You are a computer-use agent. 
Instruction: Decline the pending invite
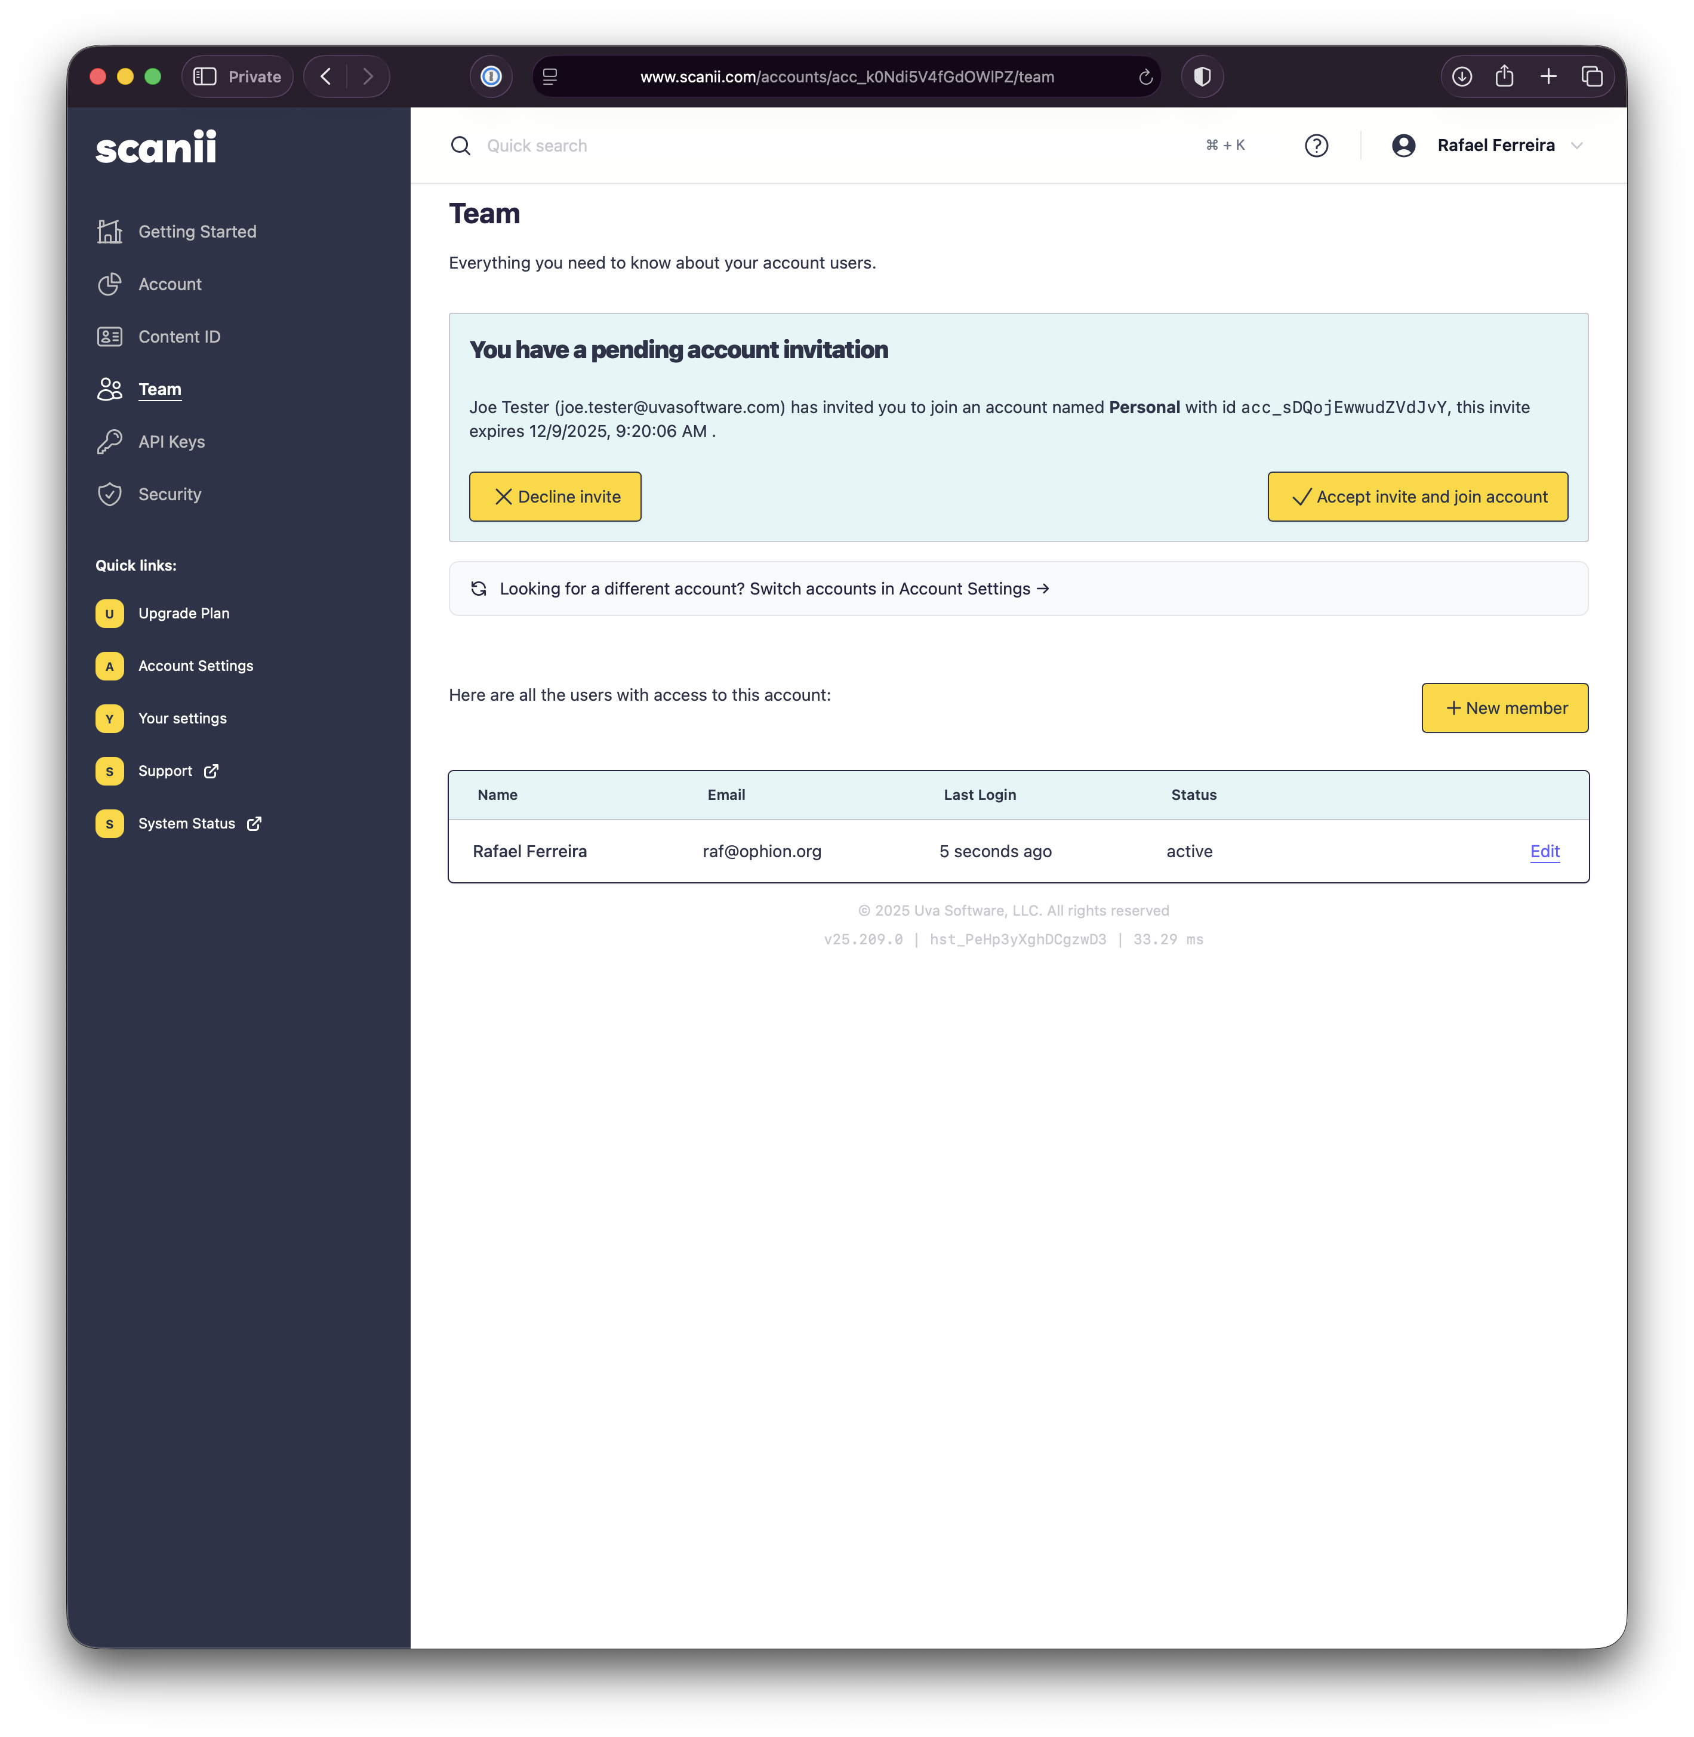tap(555, 497)
